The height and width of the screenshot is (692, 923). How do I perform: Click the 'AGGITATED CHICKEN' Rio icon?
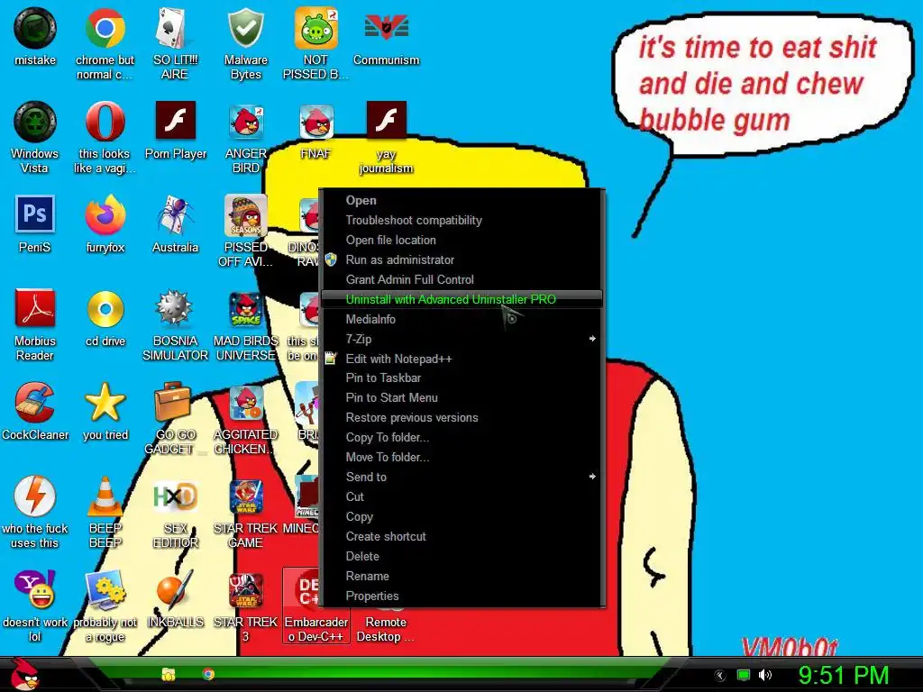245,403
